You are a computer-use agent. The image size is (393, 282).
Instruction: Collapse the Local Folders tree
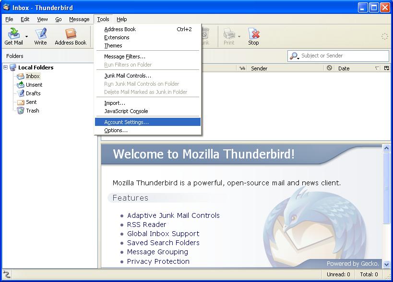pyautogui.click(x=5, y=67)
